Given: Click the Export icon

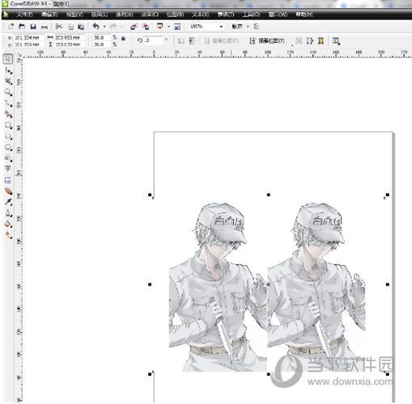Looking at the screenshot, I should click(x=146, y=27).
